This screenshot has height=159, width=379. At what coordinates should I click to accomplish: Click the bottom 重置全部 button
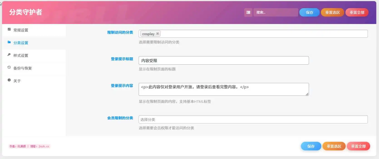(x=358, y=146)
